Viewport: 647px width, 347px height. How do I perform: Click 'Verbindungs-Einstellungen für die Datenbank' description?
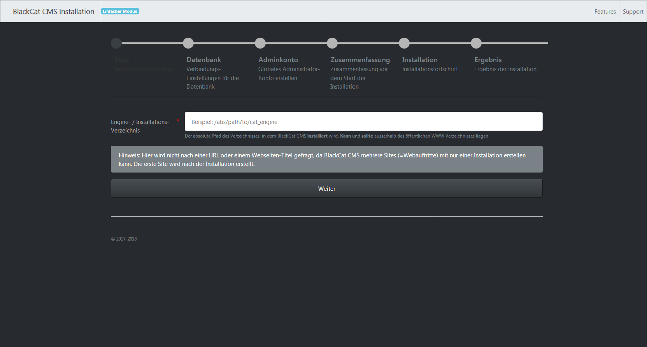[212, 78]
